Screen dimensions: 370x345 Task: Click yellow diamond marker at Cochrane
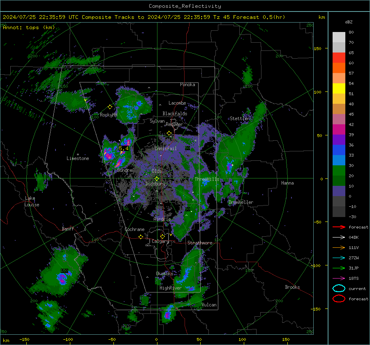tap(141, 237)
